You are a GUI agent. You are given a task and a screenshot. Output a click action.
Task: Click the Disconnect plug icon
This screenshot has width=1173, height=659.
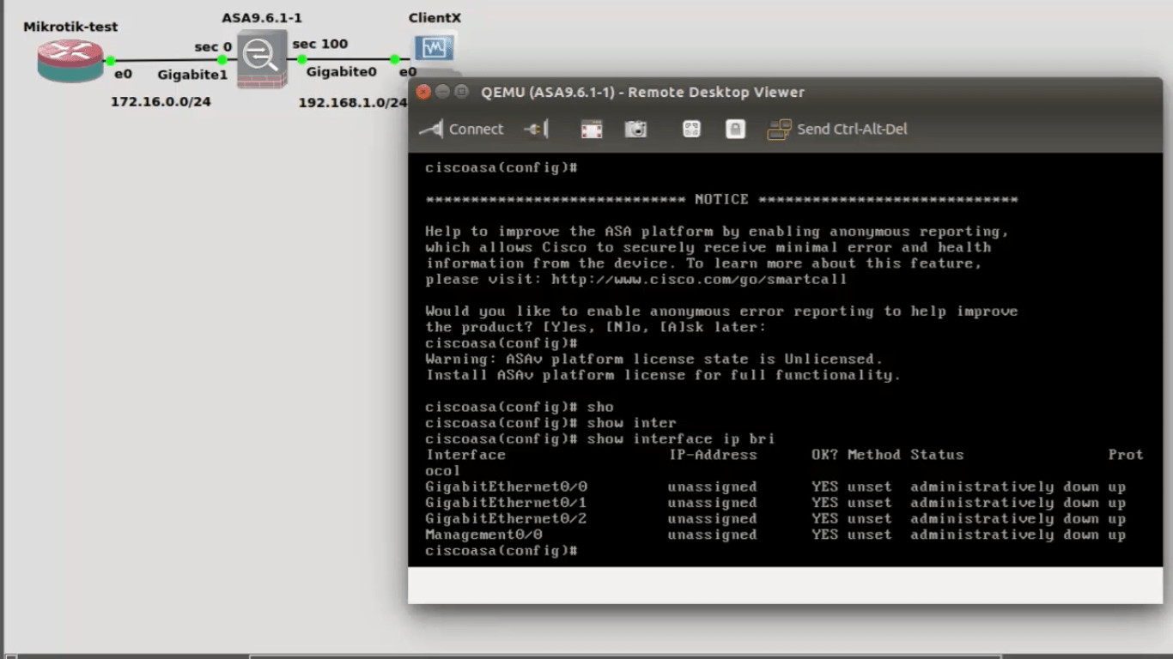pos(536,129)
